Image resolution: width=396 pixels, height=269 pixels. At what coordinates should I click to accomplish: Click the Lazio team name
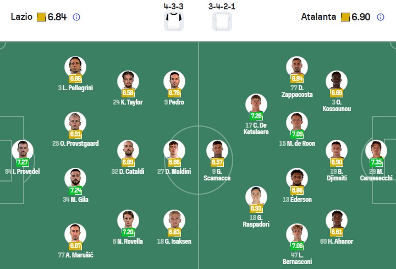[21, 17]
